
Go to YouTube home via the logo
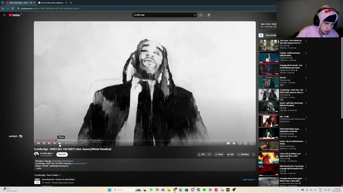[x=14, y=15]
